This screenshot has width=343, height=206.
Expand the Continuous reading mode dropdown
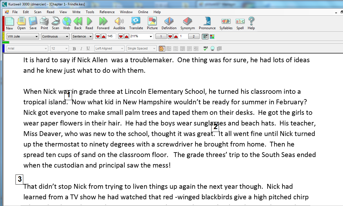click(x=67, y=36)
